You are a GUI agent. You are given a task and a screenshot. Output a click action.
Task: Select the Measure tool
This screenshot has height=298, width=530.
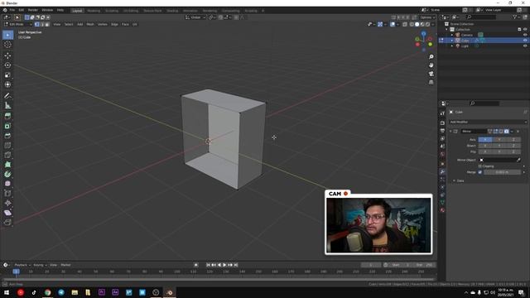(x=7, y=106)
